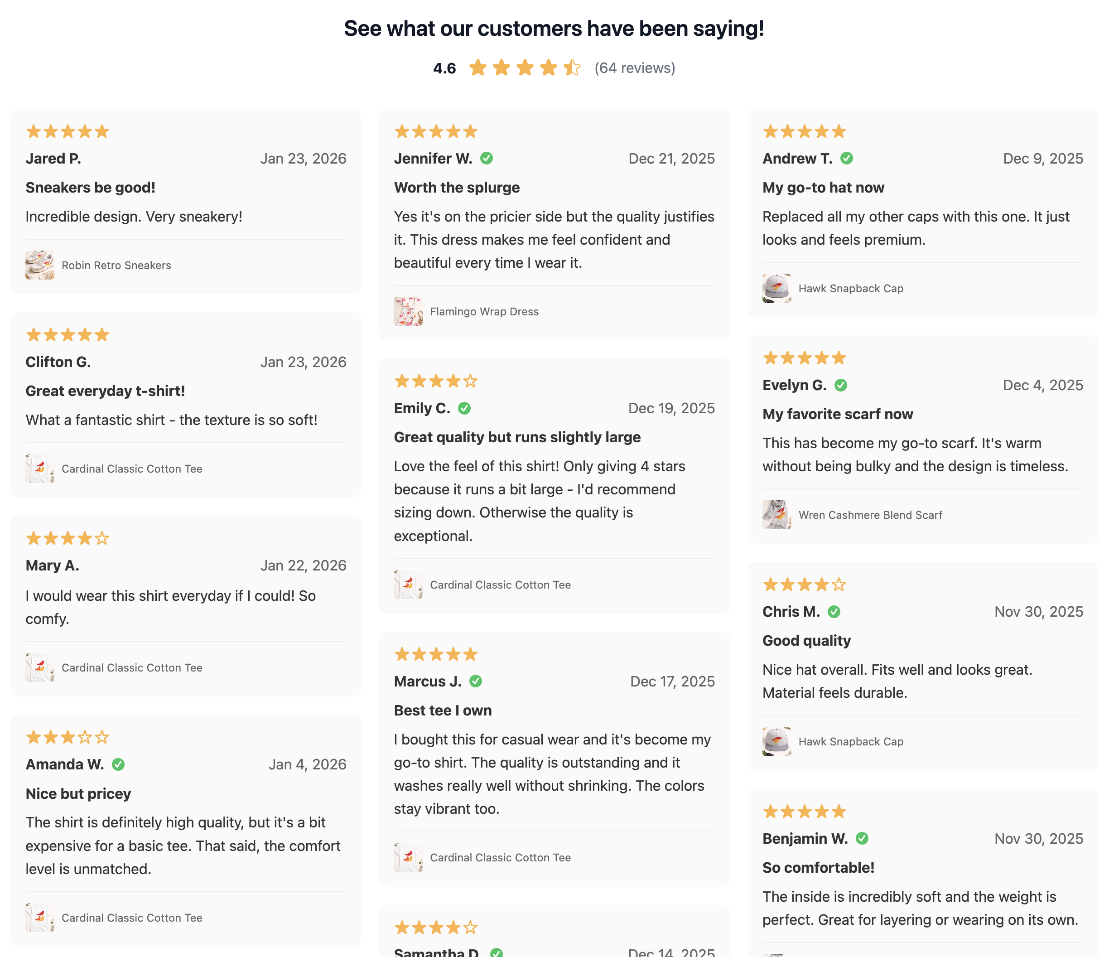Click verified checkmark beside Andrew T.
Viewport: 1109px width, 957px height.
(x=847, y=159)
